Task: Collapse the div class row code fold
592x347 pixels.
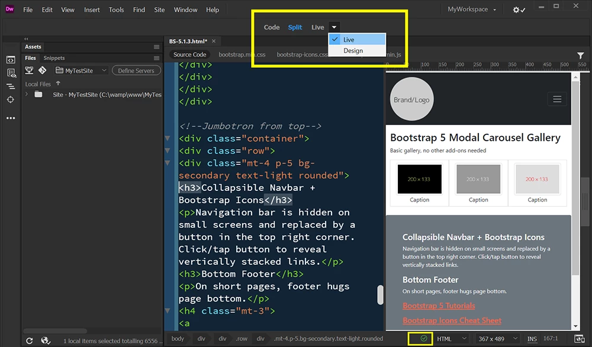Action: coord(168,151)
